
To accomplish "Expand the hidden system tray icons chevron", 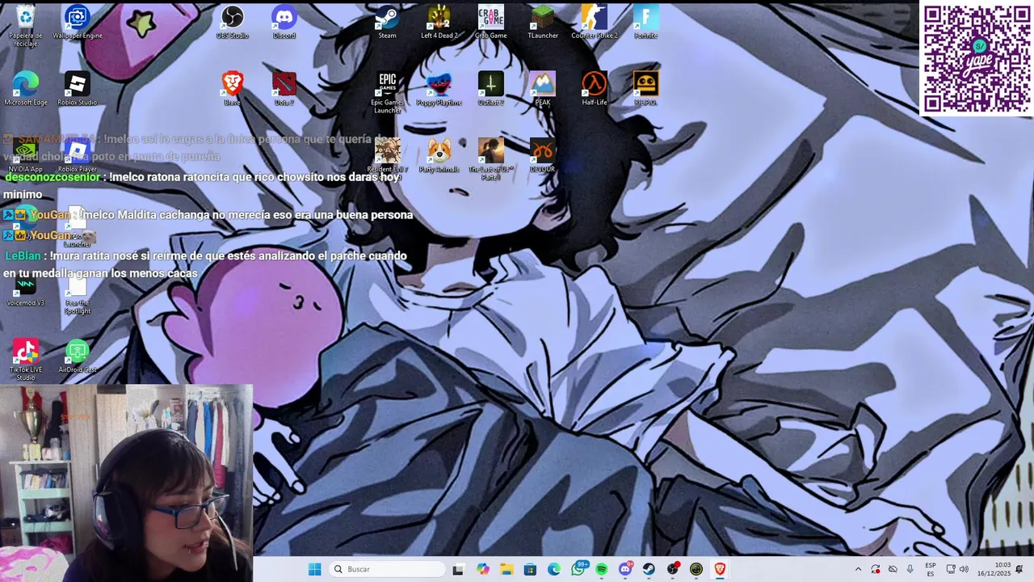I will point(858,569).
